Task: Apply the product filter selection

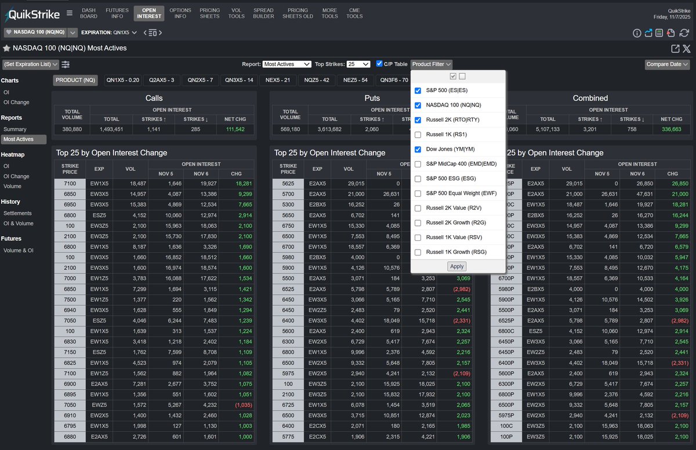Action: [457, 266]
